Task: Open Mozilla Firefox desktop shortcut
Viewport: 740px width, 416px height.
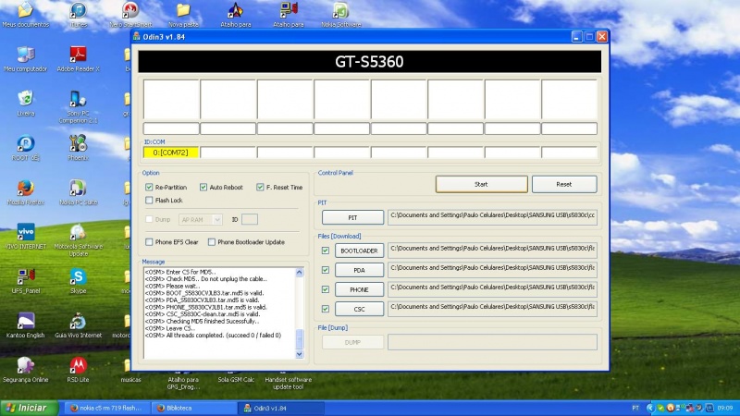Action: [25, 192]
